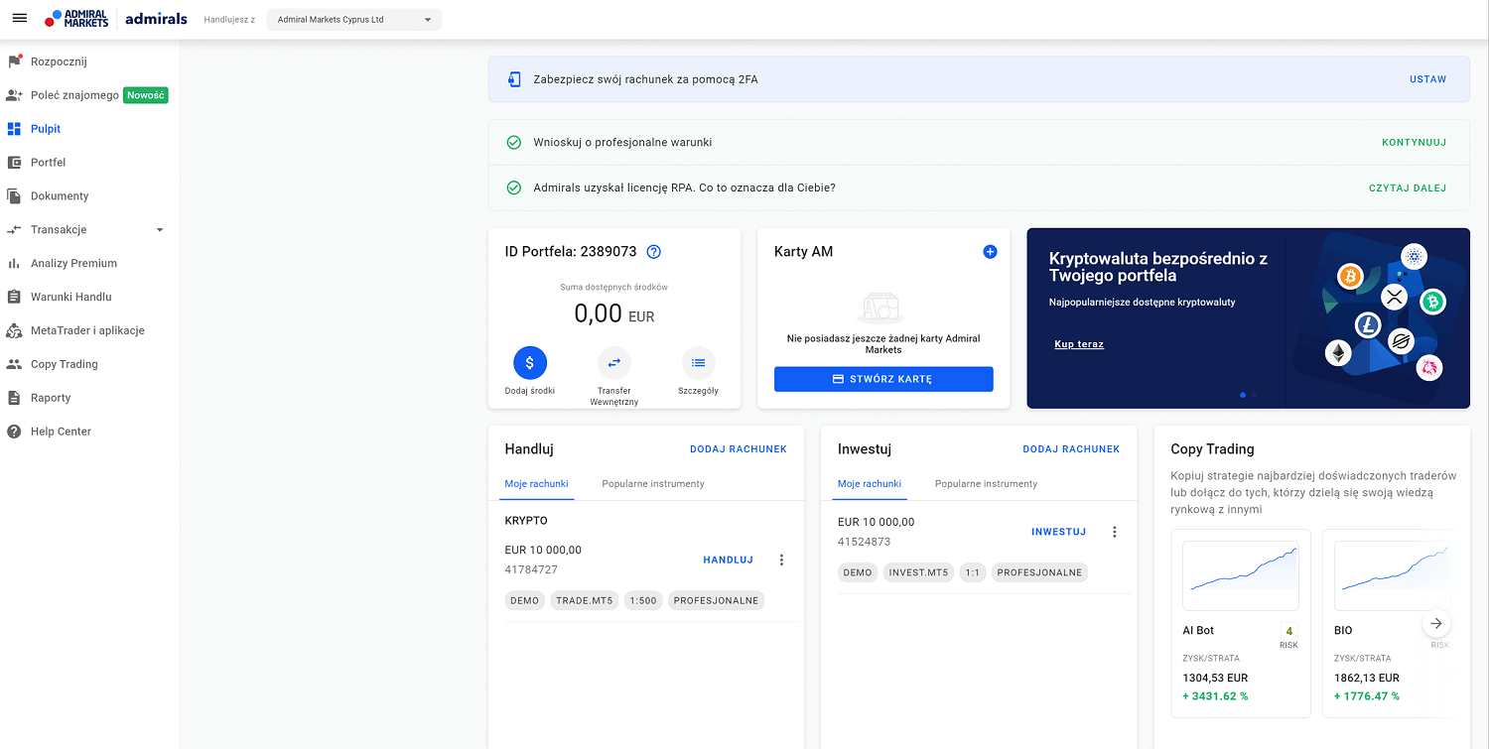Switch to Moje rachunki tab in Handluj
This screenshot has height=749, width=1489.
[x=537, y=484]
